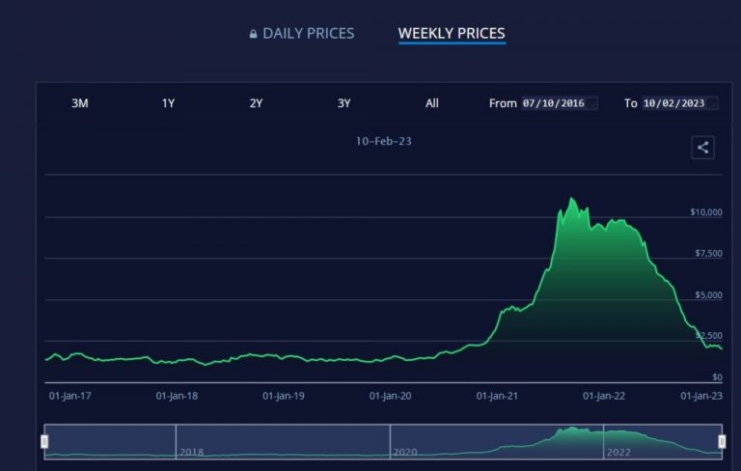Image resolution: width=741 pixels, height=471 pixels.
Task: Click the From date field 07/10/2016
Action: click(x=559, y=103)
